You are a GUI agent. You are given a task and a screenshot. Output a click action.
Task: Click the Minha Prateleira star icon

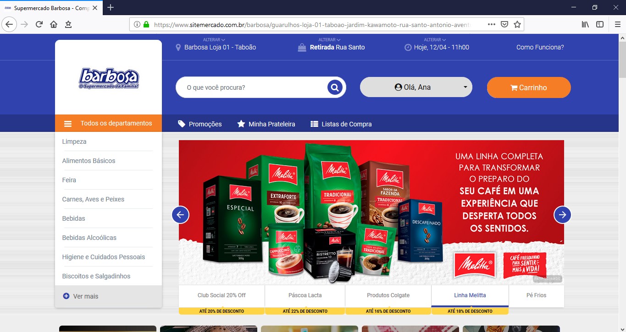(x=241, y=124)
